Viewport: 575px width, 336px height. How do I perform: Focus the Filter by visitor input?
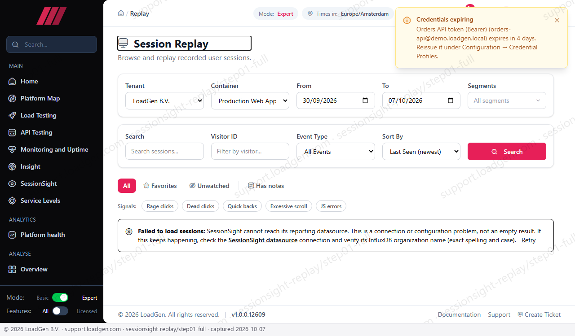[x=250, y=151]
